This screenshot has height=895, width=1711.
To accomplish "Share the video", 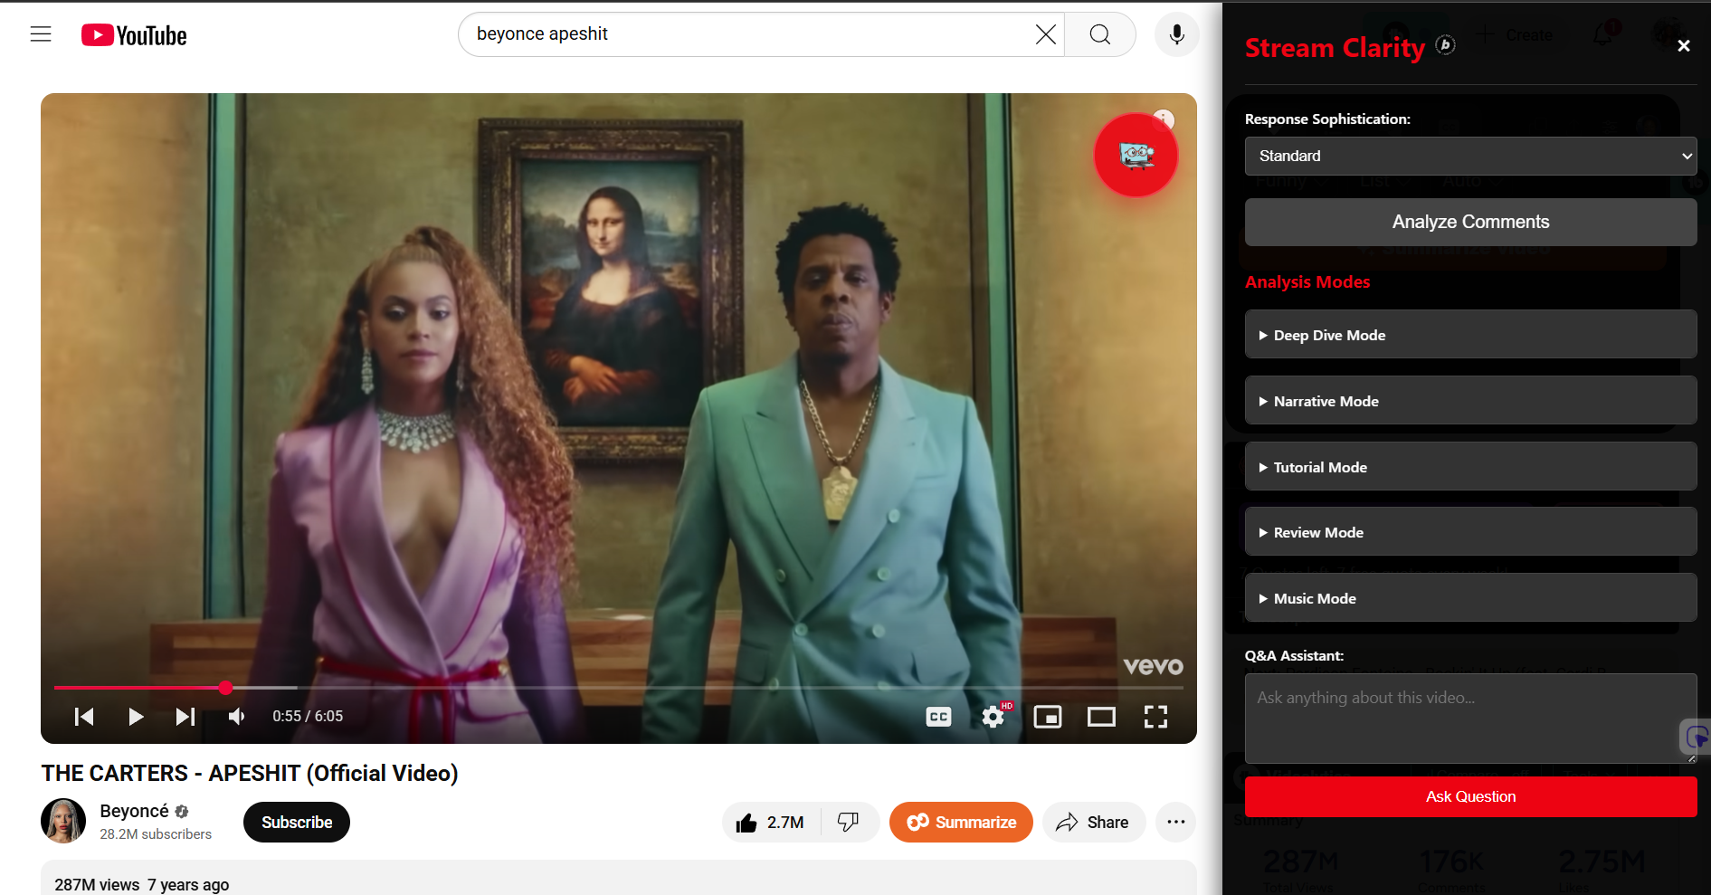I will coord(1093,822).
